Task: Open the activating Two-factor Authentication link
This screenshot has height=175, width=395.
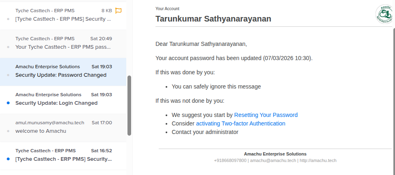Action: pos(241,123)
